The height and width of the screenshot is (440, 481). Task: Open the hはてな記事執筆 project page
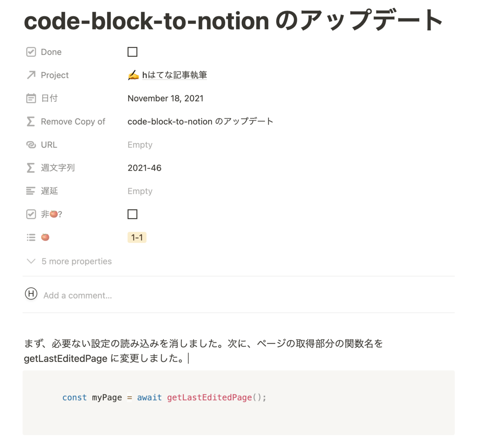click(x=174, y=75)
